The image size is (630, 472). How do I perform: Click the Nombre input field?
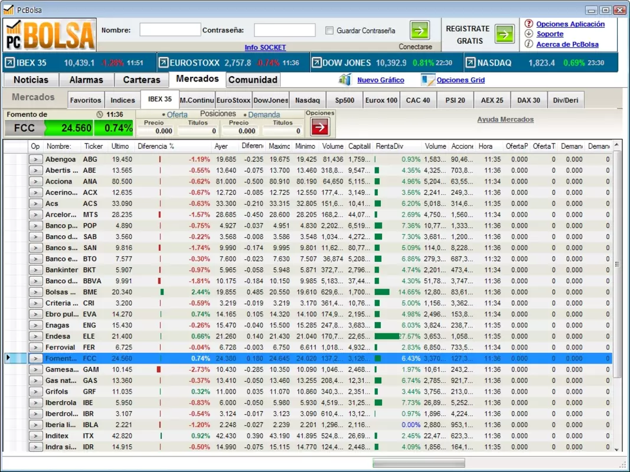[171, 29]
